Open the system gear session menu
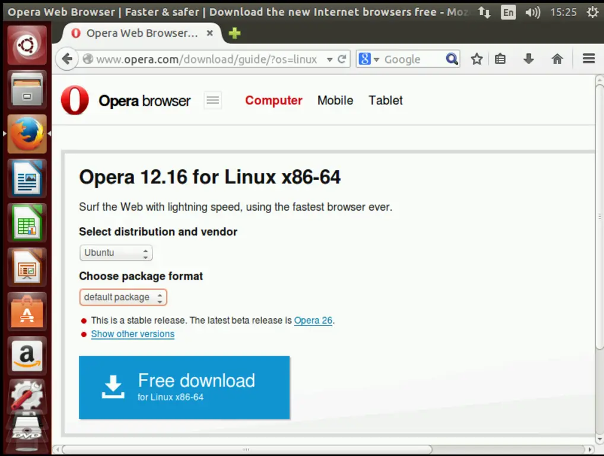This screenshot has height=456, width=604. coord(592,12)
